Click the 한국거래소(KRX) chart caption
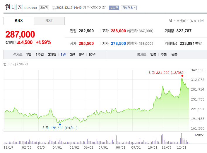207x153 pixels. click(16, 64)
